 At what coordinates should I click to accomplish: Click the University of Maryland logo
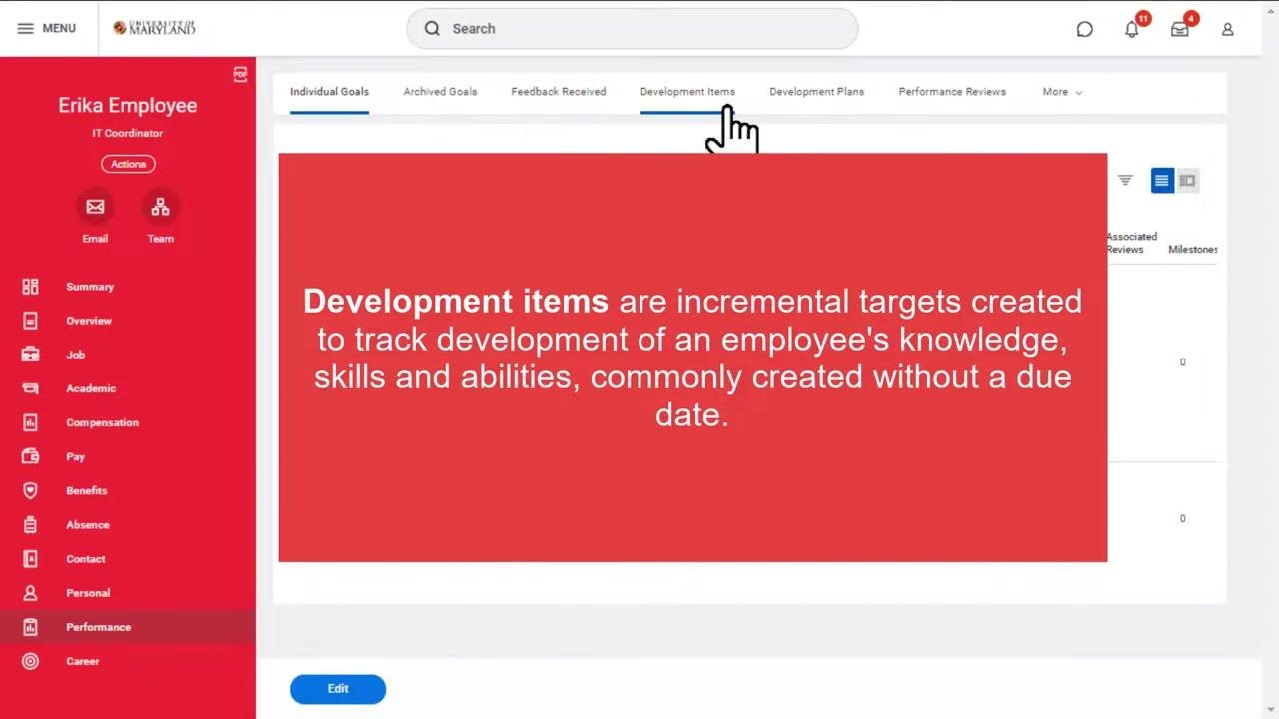coord(155,28)
